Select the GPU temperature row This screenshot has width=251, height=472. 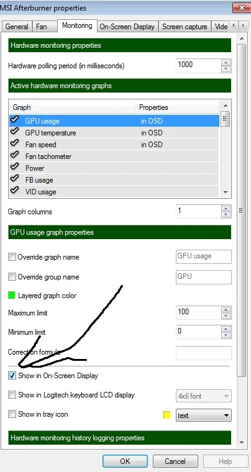point(114,133)
